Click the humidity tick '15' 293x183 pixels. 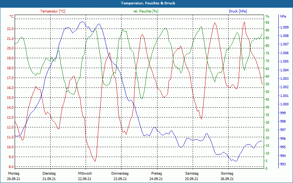[267, 145]
